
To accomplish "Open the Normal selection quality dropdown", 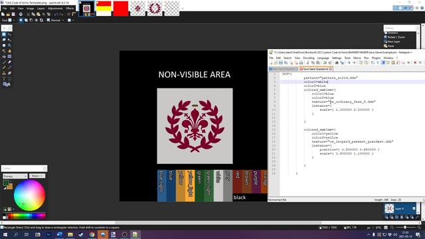I will click(x=56, y=20).
